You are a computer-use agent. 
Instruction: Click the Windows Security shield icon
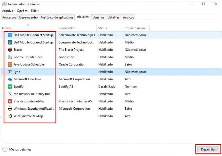10,109
